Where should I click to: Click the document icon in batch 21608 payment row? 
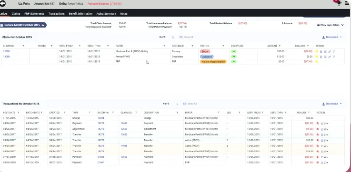pyautogui.click(x=322, y=157)
